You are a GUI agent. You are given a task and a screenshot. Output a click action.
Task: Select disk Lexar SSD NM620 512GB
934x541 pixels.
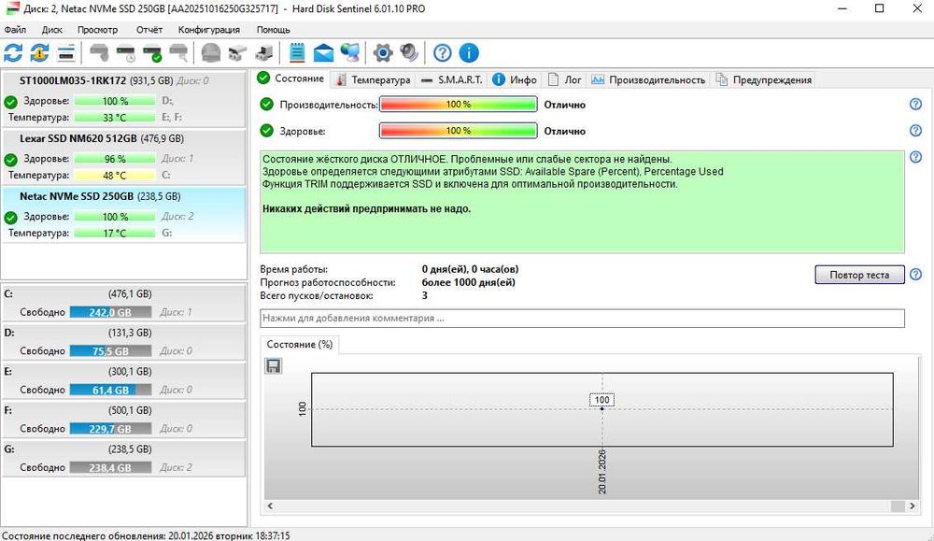(x=124, y=157)
